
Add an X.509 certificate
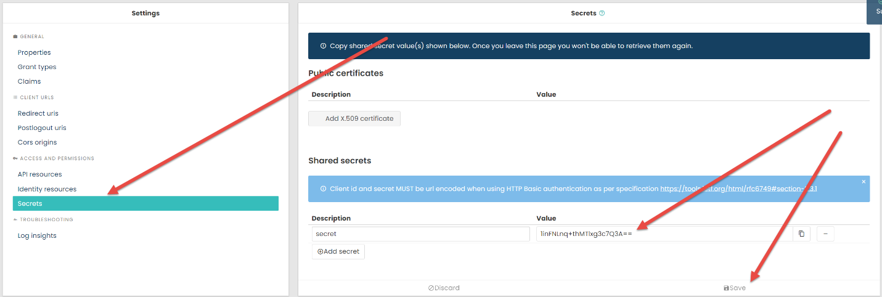click(354, 118)
